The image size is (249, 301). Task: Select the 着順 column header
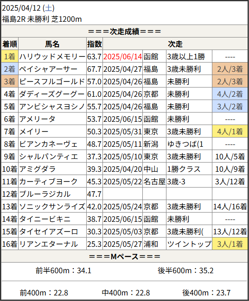[10, 44]
